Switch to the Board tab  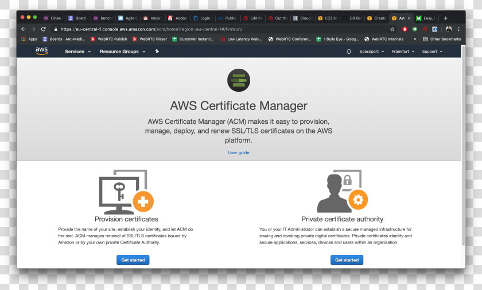click(78, 18)
